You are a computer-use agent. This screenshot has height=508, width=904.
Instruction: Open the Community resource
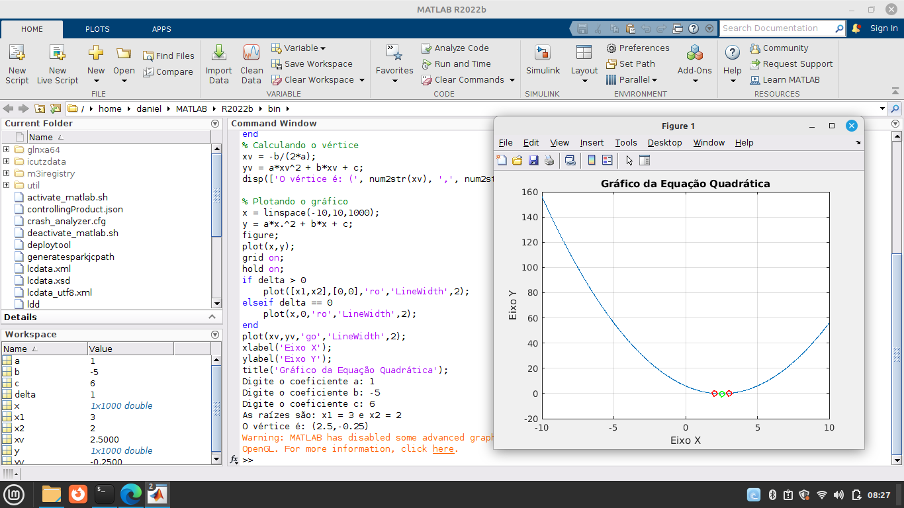coord(779,48)
